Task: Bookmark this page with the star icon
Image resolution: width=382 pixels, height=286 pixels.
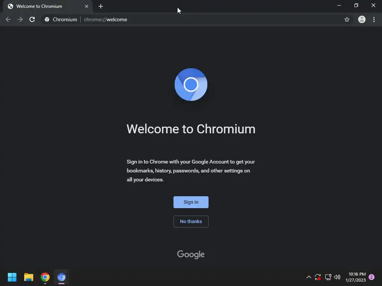Action: pyautogui.click(x=347, y=19)
